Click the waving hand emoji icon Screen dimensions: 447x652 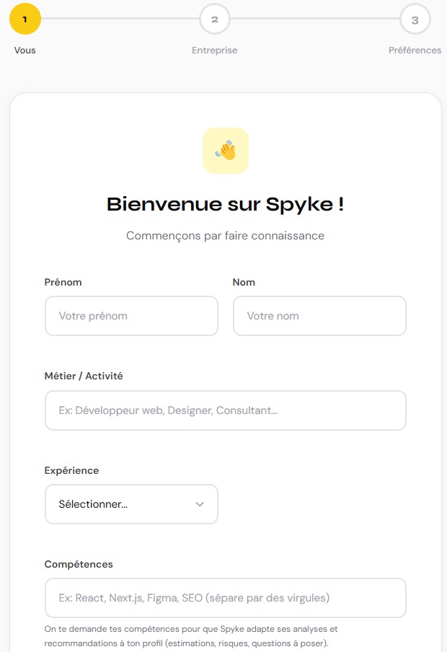226,151
